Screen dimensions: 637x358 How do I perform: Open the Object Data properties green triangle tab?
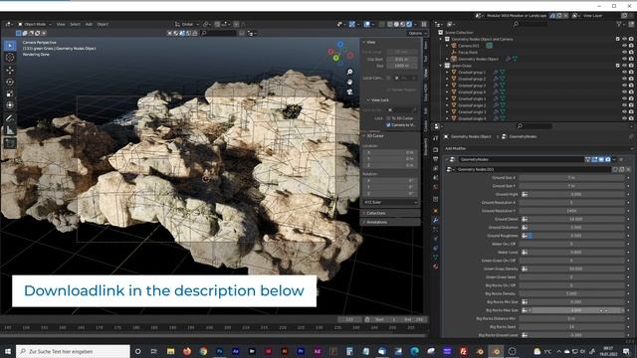point(436,258)
